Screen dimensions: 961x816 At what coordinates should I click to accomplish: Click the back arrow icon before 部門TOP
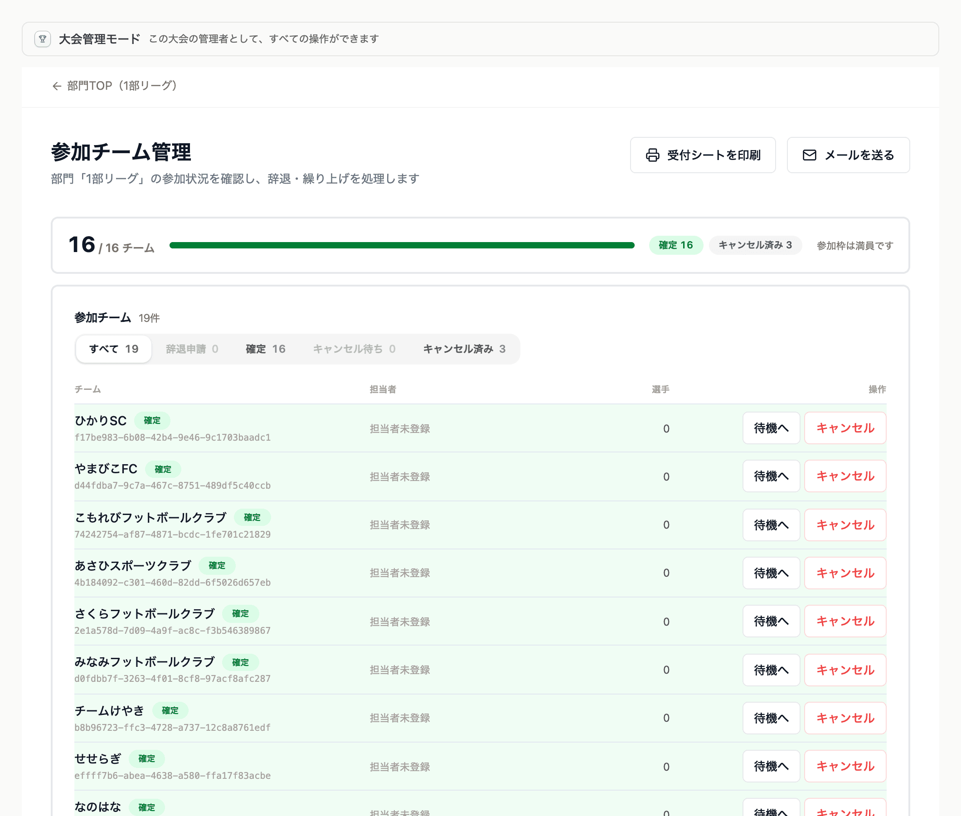[56, 86]
